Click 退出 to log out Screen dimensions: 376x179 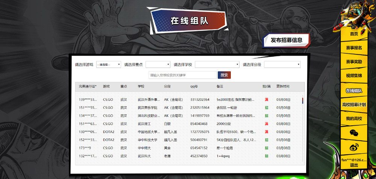click(354, 165)
